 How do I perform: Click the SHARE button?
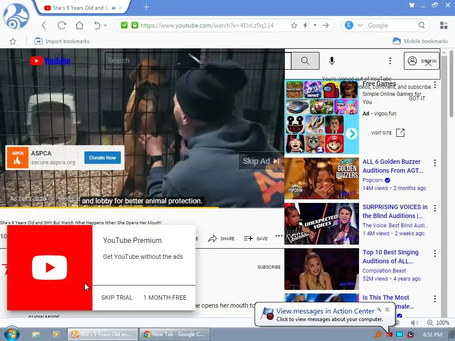tap(221, 238)
